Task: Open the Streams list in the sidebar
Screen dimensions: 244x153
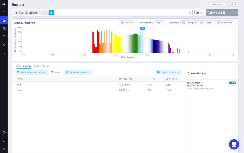Action: (4, 12)
